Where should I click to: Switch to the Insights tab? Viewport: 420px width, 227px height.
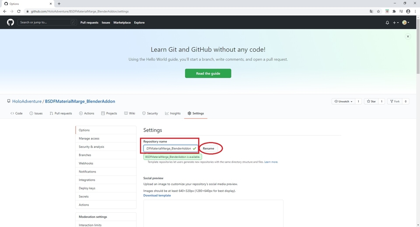(173, 113)
